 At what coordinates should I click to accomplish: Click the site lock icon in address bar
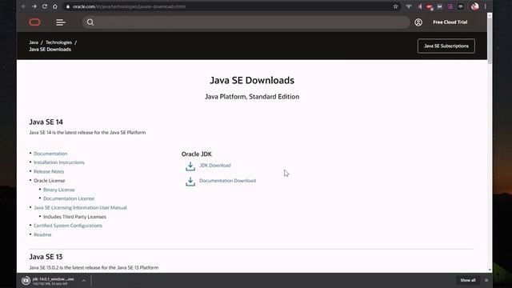coord(67,6)
